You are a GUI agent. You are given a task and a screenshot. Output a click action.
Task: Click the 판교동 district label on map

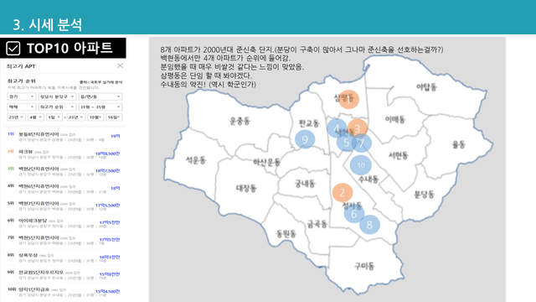(x=309, y=122)
